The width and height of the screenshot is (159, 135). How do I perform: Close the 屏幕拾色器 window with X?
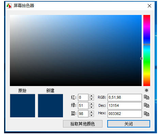pos(149,6)
